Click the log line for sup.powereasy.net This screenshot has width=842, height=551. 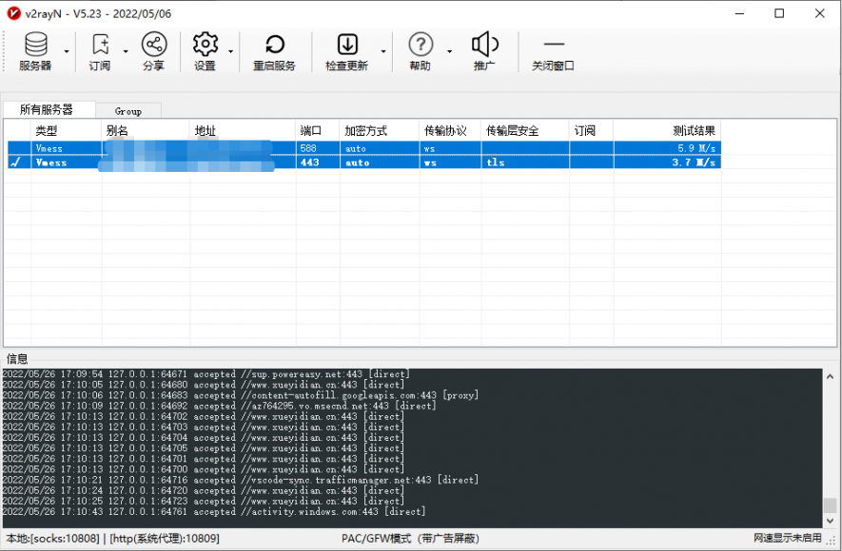pos(206,373)
